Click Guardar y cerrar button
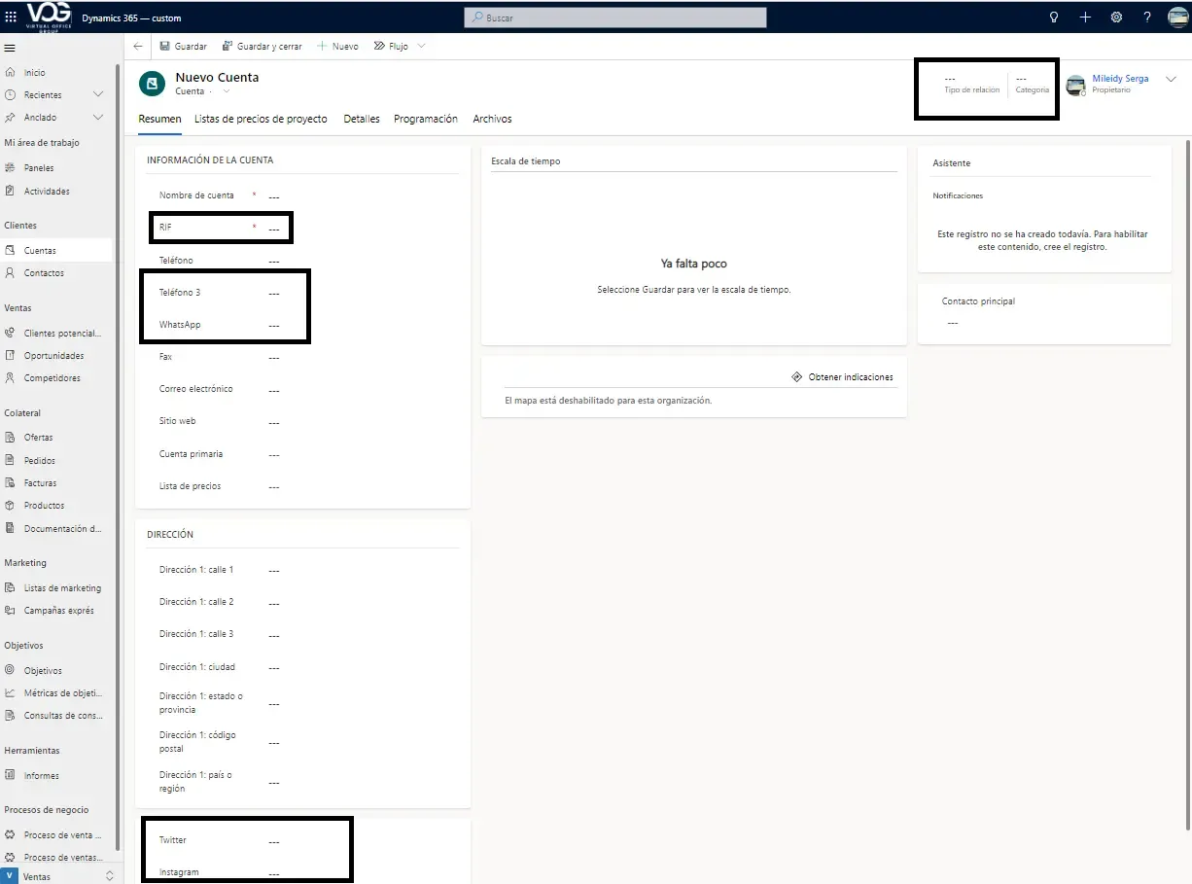The height and width of the screenshot is (884, 1192). (263, 47)
